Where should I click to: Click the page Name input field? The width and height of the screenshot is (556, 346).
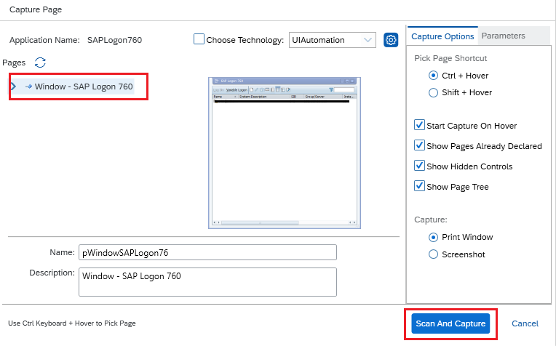coord(207,252)
